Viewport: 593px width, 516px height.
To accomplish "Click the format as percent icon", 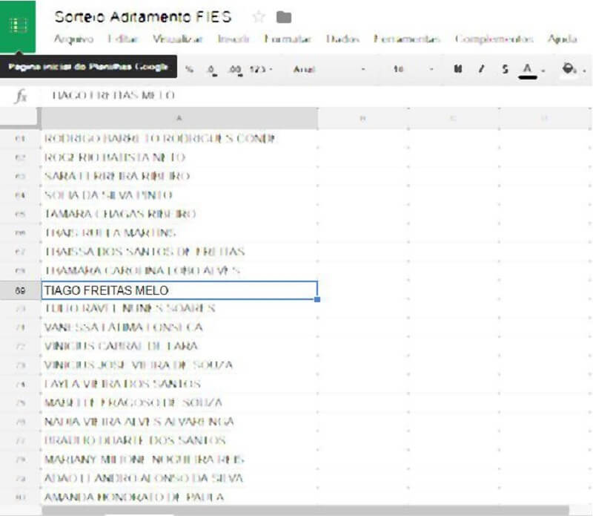I will [190, 69].
